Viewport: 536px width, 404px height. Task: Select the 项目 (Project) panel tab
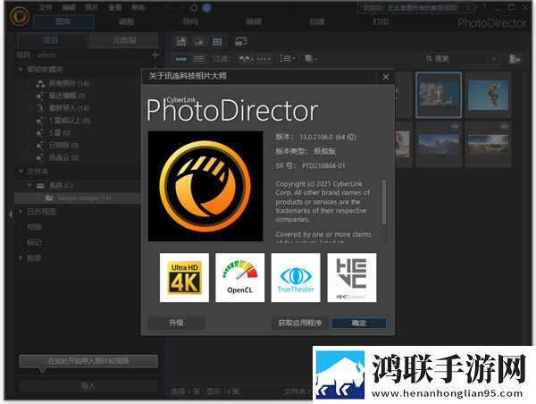(x=51, y=40)
